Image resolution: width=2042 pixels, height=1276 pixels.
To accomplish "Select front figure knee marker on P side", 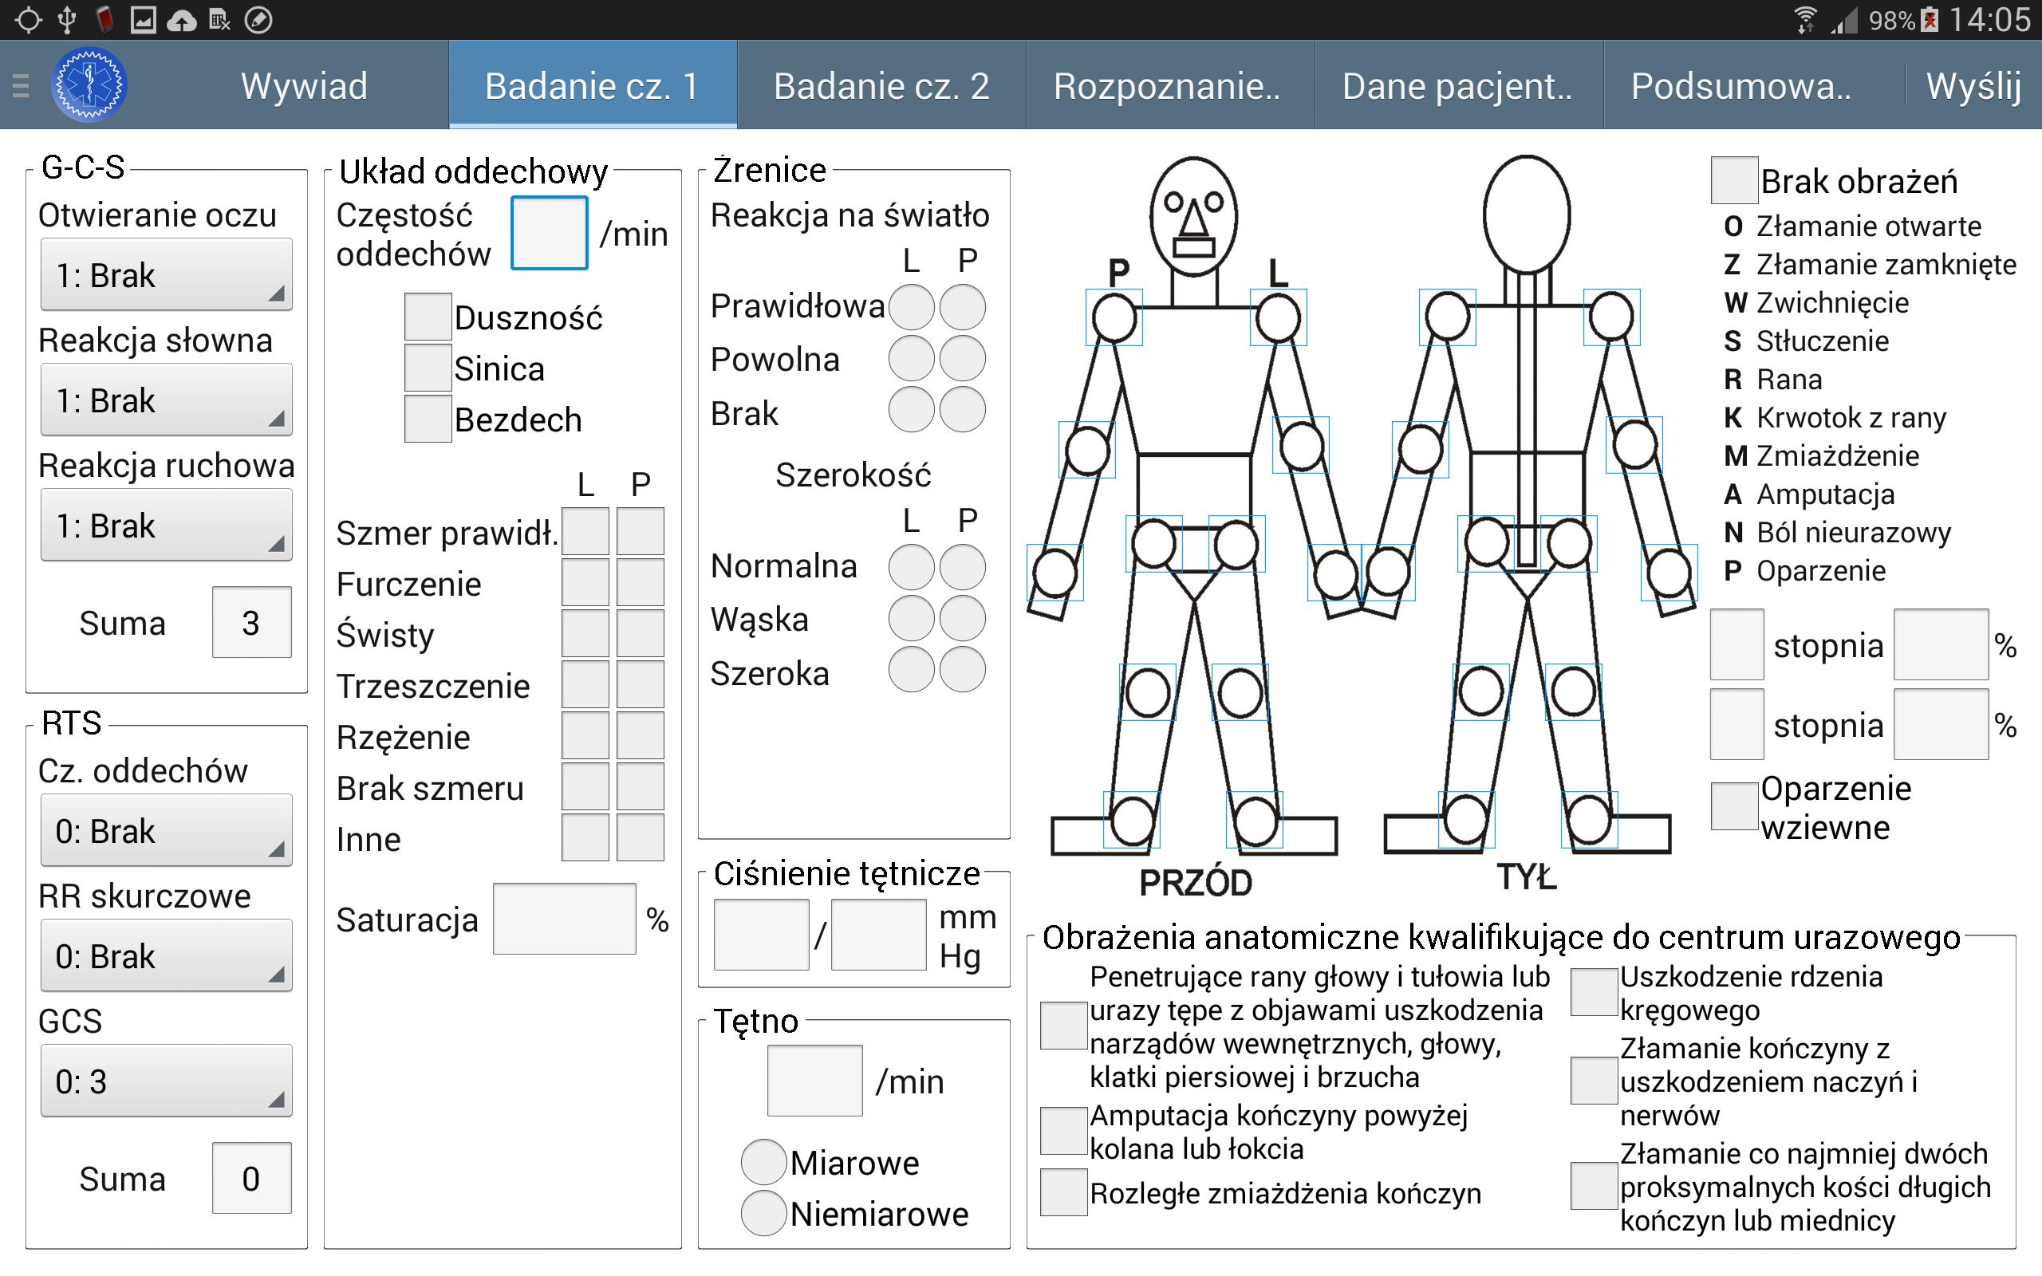I will click(x=1148, y=693).
